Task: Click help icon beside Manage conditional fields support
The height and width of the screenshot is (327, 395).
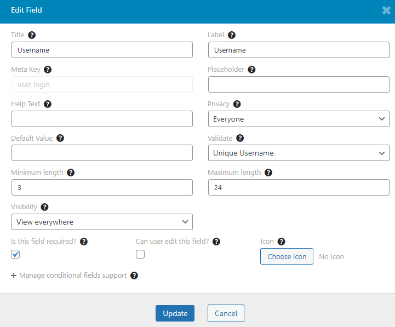Action: coord(134,276)
